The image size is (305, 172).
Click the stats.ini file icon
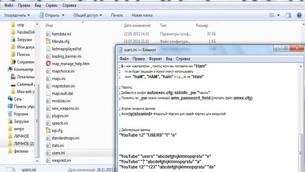[48, 145]
